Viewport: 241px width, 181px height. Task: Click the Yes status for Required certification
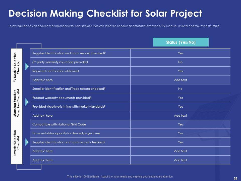click(x=180, y=71)
